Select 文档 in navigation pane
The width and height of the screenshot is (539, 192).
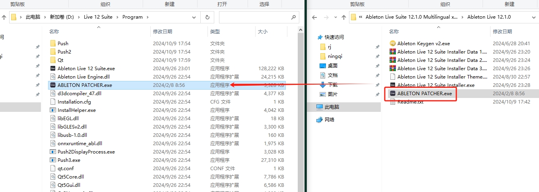[333, 75]
